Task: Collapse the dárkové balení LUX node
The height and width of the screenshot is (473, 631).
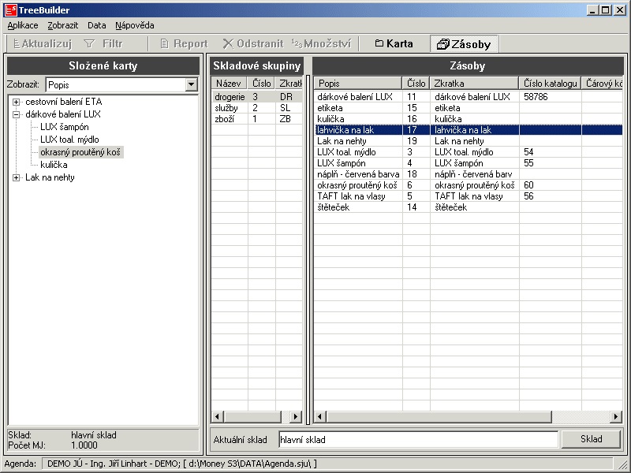Action: (17, 114)
